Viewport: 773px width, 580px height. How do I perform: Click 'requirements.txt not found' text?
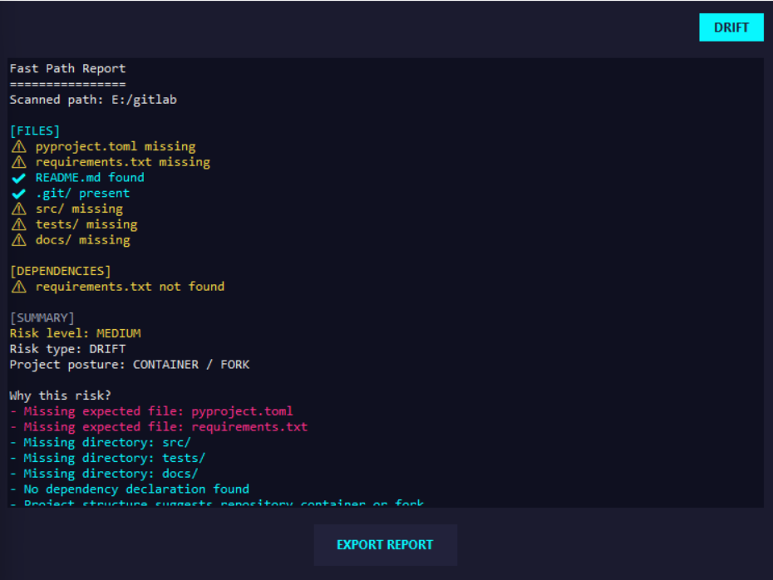130,287
